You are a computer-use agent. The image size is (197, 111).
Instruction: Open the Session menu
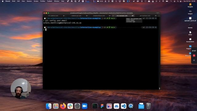[x=29, y=1]
